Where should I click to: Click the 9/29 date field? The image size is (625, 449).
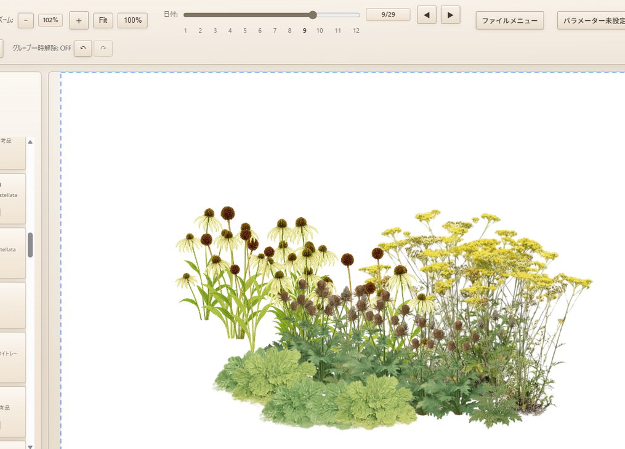(388, 14)
